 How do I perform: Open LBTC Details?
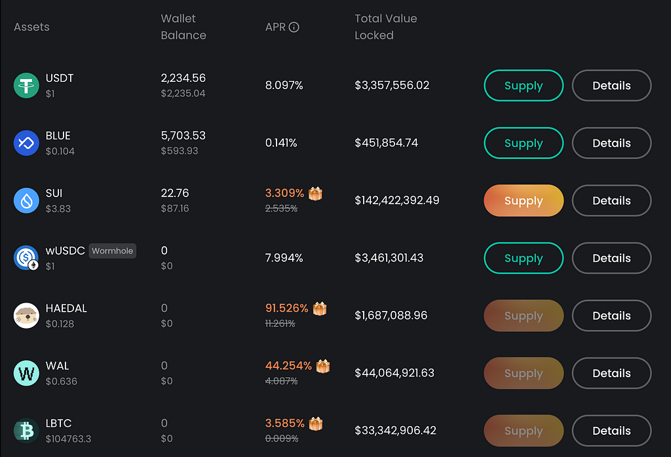click(611, 431)
